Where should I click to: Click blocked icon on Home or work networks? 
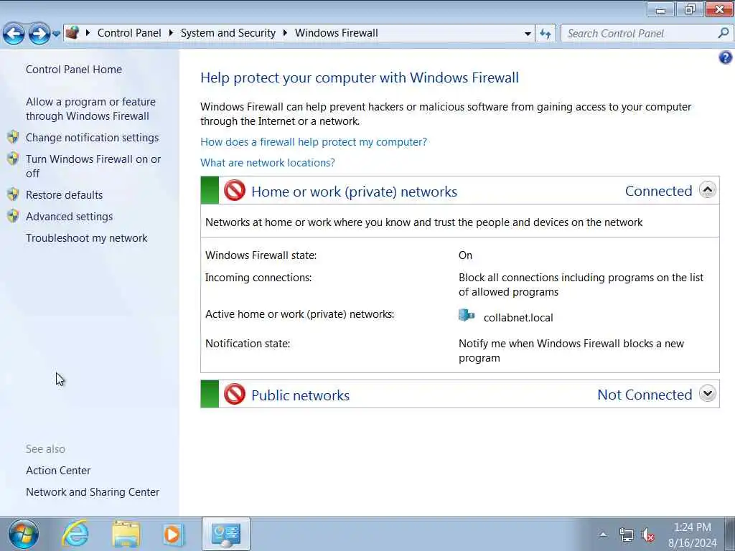[x=235, y=190]
